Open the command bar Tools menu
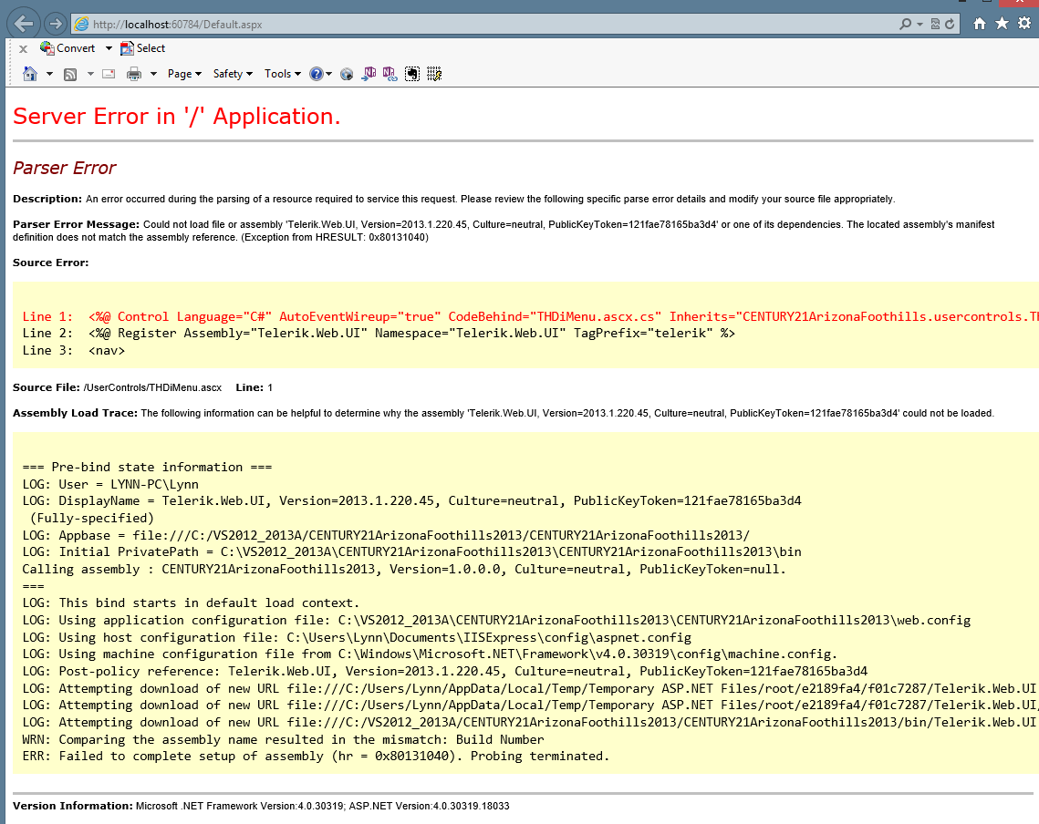 coord(282,74)
